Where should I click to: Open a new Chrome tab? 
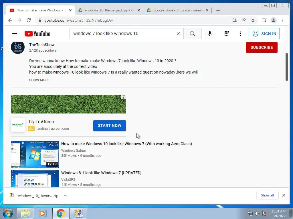tap(218, 10)
